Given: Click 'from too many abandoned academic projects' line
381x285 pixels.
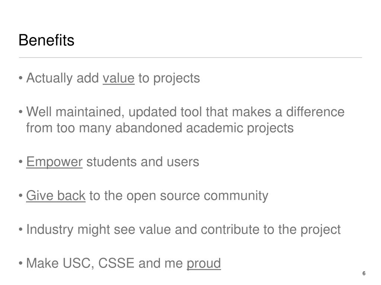Looking at the screenshot, I should (x=160, y=128).
